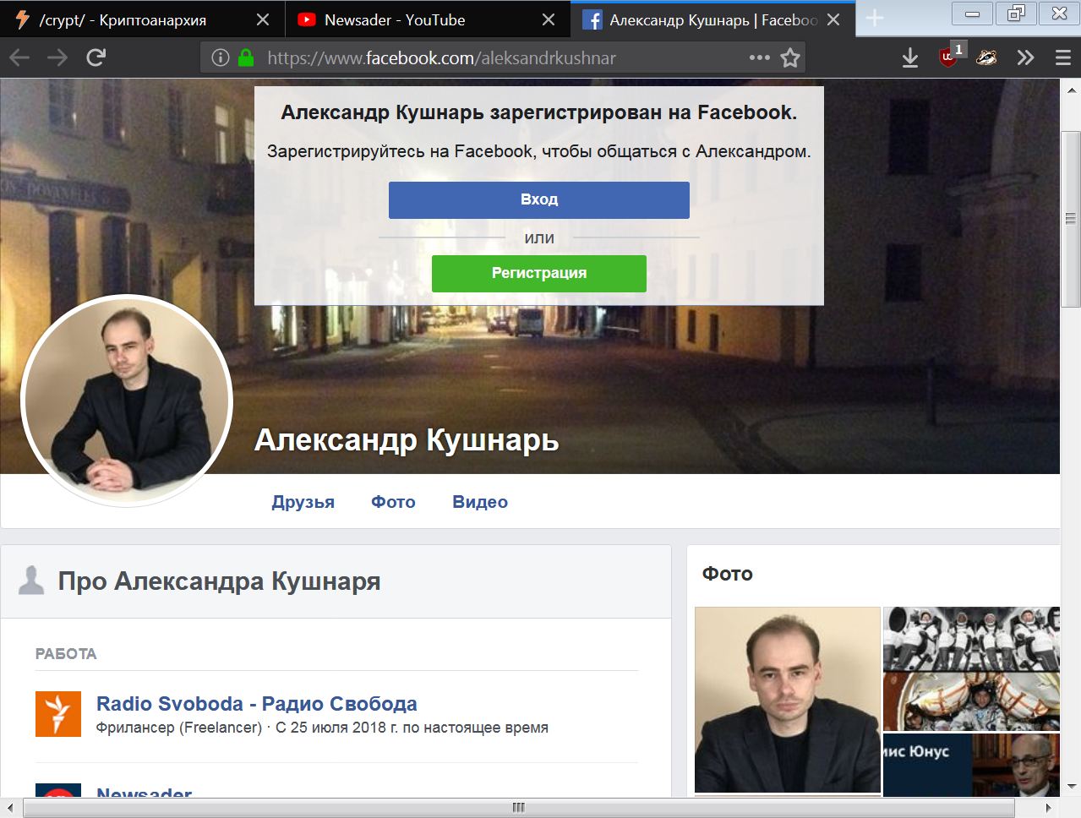Bookmark this page with the star
1081x818 pixels.
790,57
